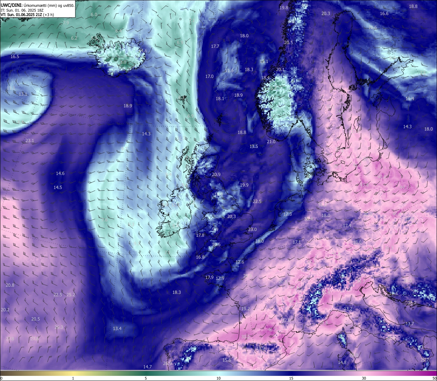This screenshot has width=437, height=381.
Task: Click the 16.5 value west of Iceland
Action: pos(15,57)
